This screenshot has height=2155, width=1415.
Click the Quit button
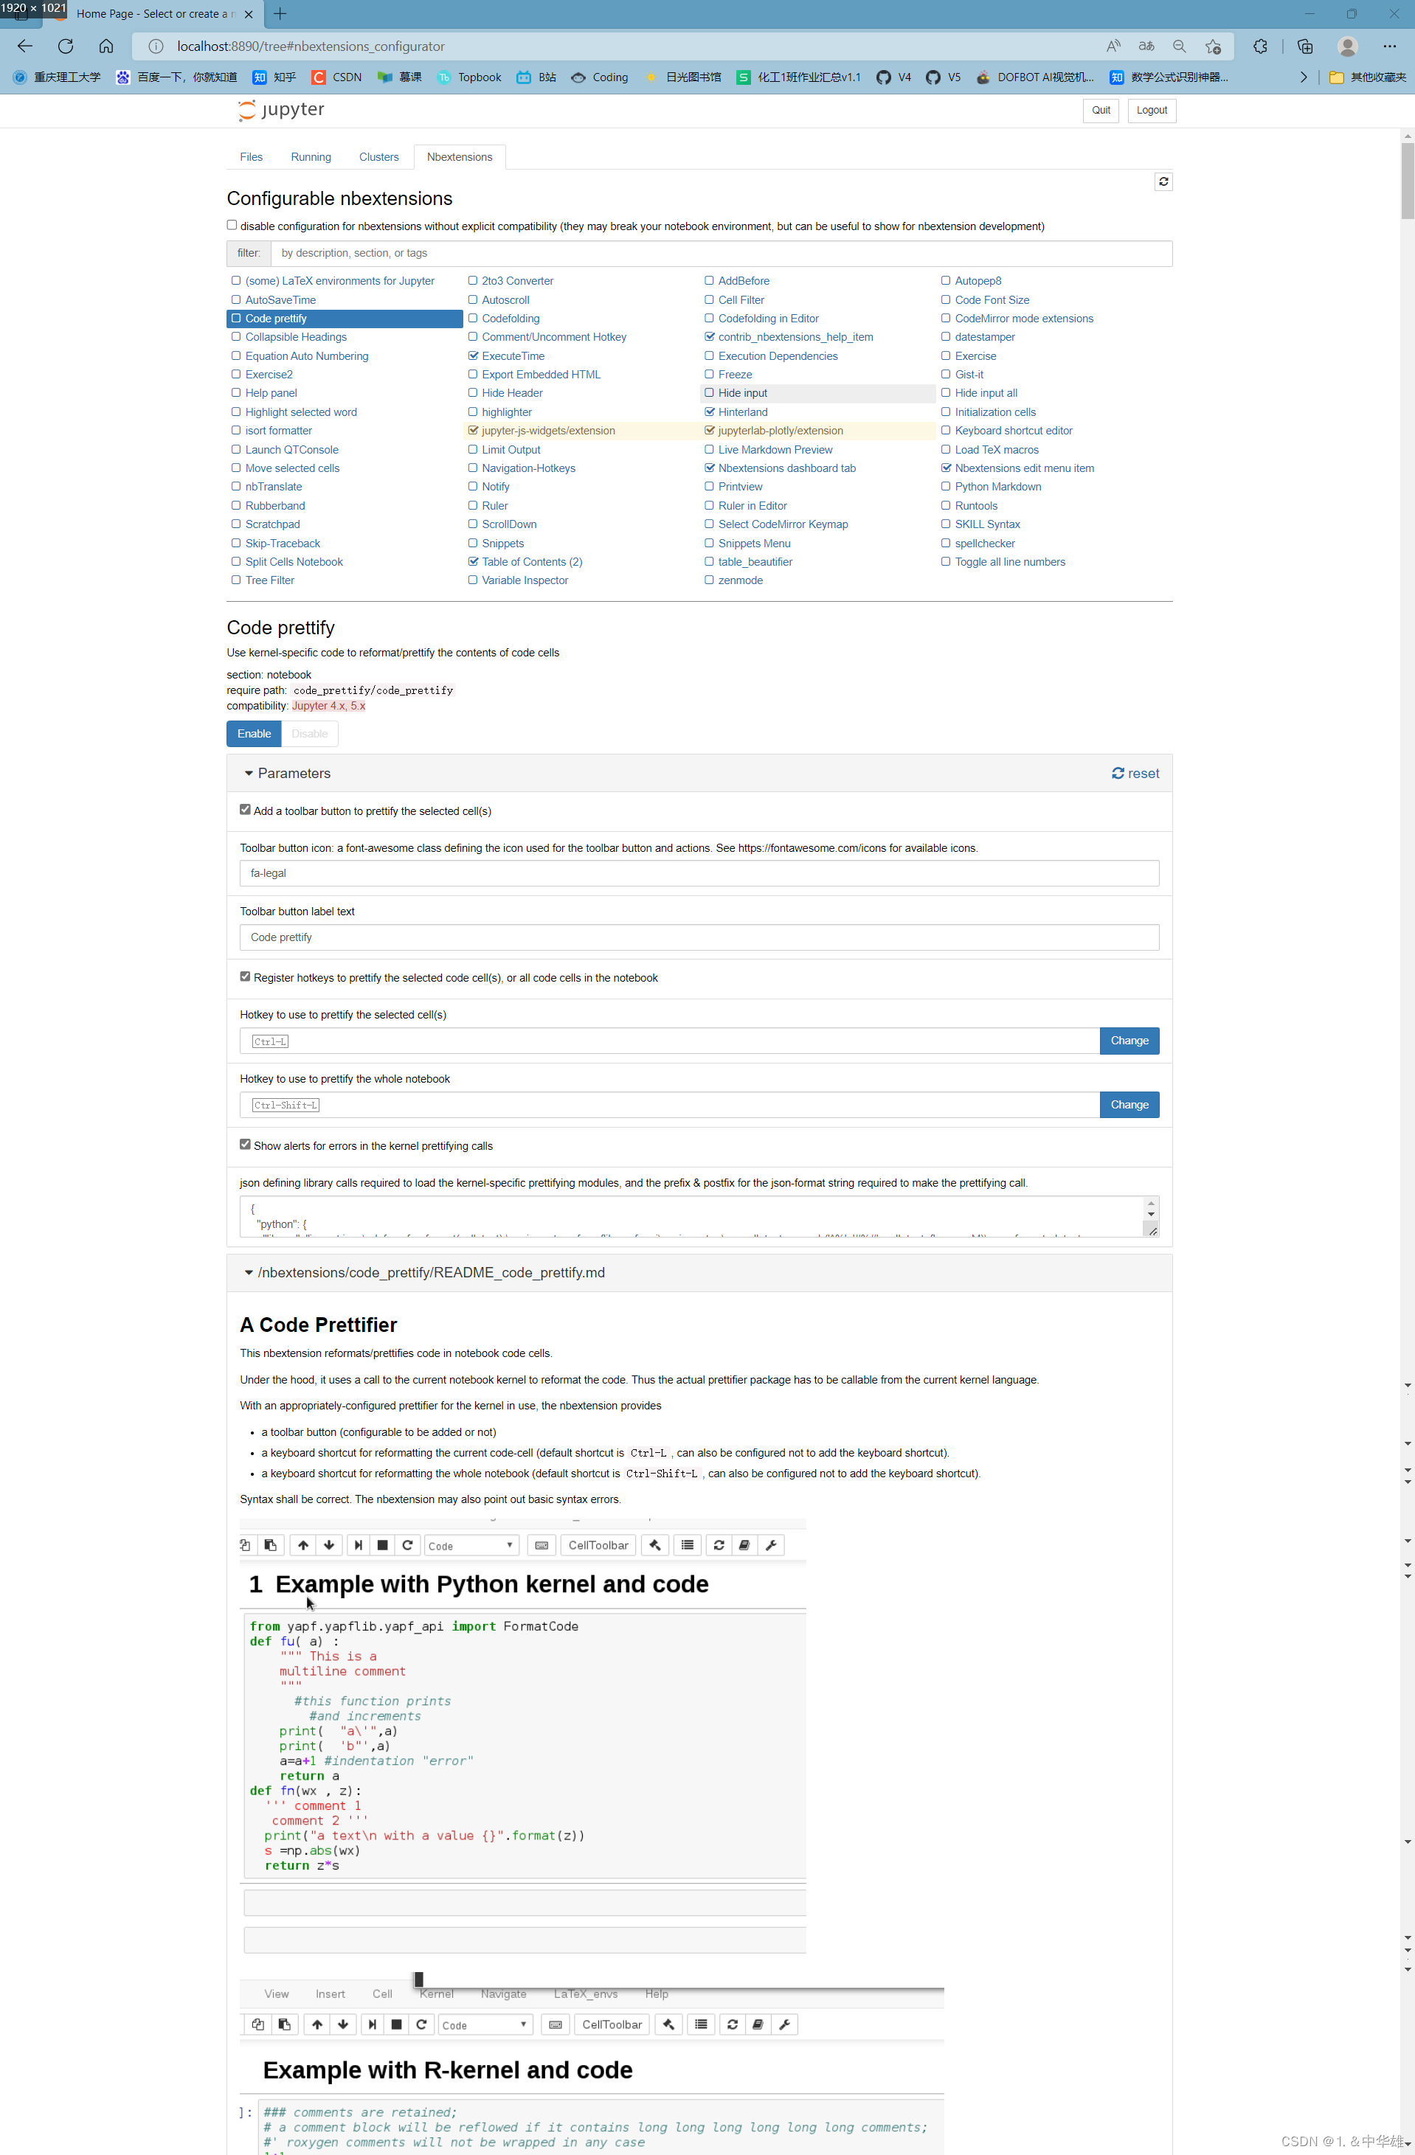tap(1101, 111)
